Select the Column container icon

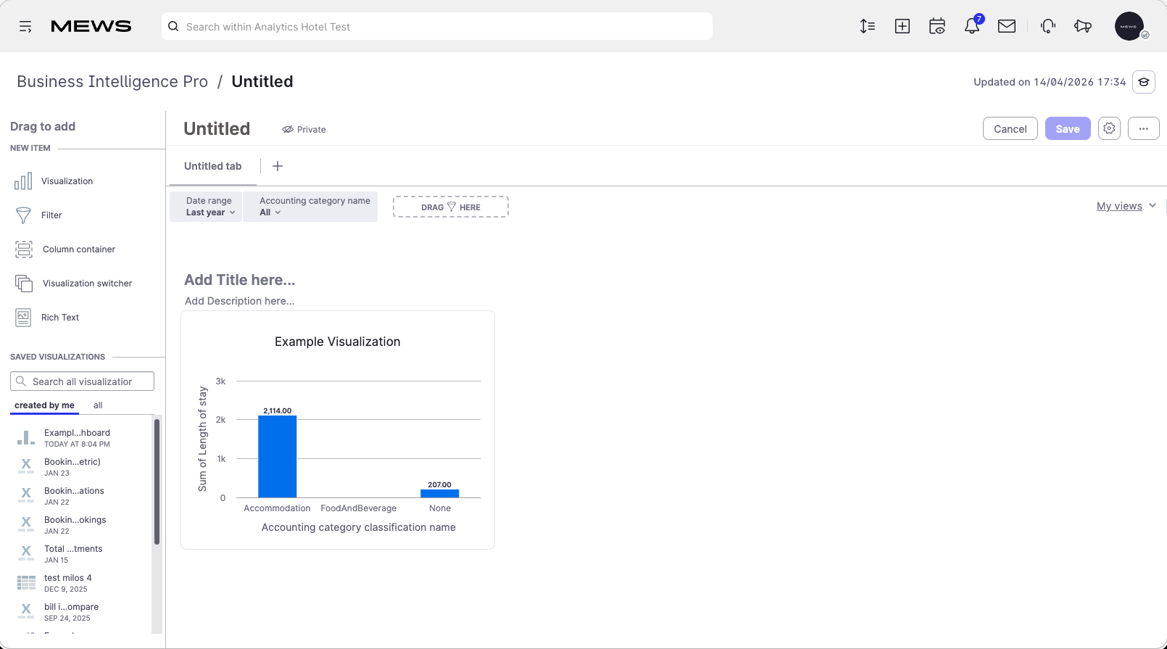click(24, 249)
